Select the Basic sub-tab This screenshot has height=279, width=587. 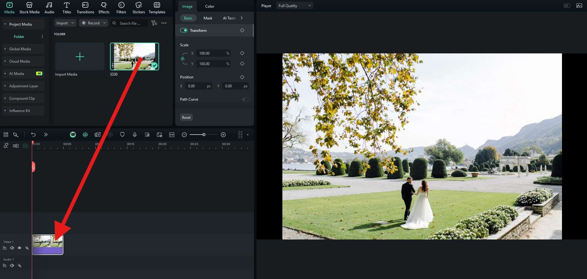[188, 18]
